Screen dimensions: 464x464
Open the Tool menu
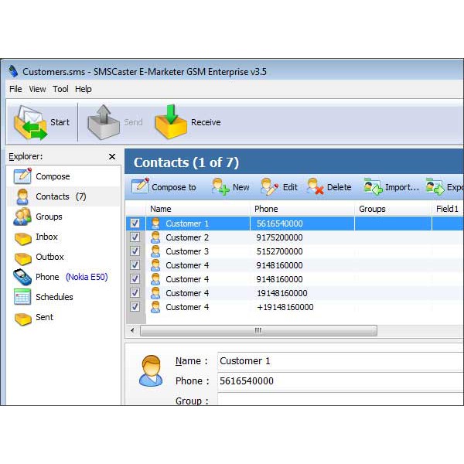60,89
